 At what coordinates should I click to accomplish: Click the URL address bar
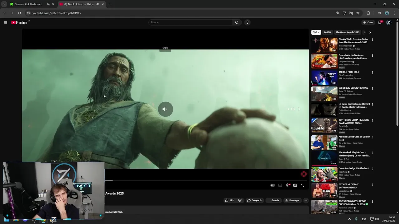[x=181, y=13]
